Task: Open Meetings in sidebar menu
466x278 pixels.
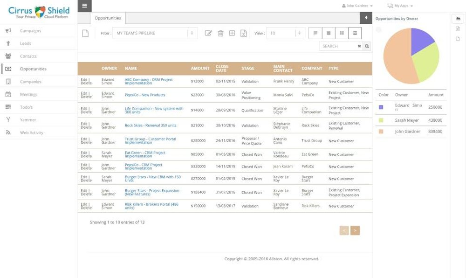Action: [x=28, y=94]
